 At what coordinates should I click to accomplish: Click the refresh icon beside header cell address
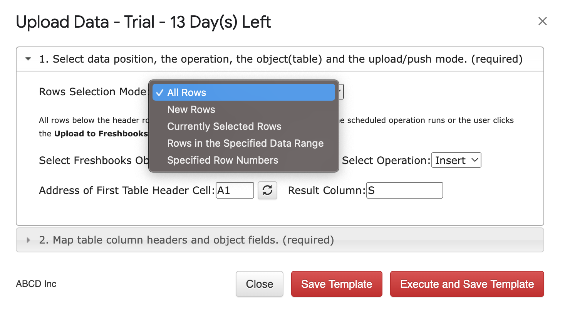[x=267, y=190]
